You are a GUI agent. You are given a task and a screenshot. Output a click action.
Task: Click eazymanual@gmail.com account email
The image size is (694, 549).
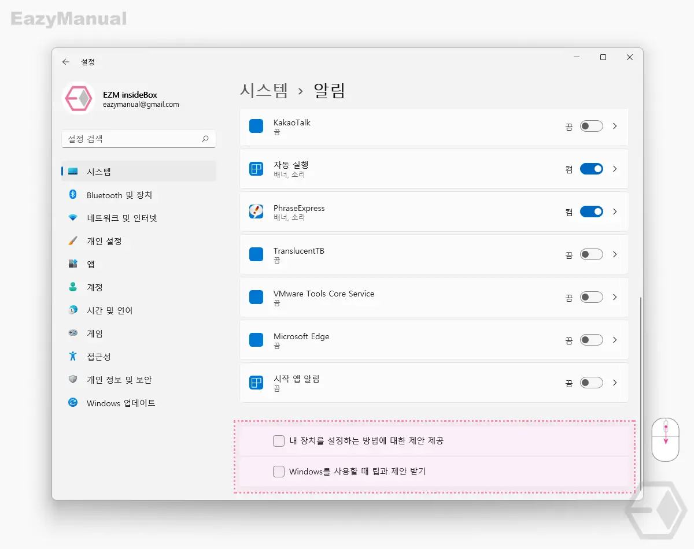141,105
